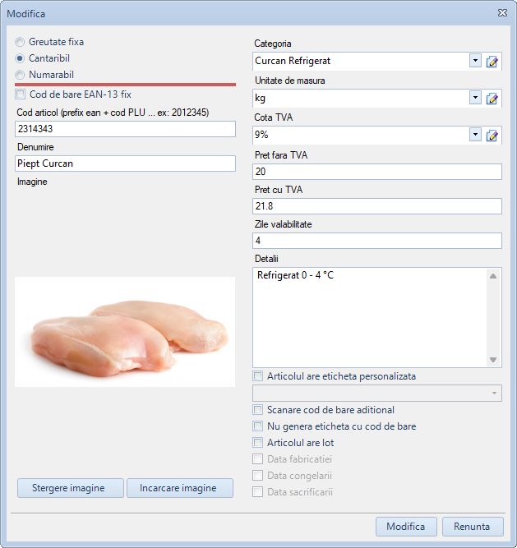
Task: Enable Cod de bare EAN-13 fix checkbox
Action: click(21, 94)
